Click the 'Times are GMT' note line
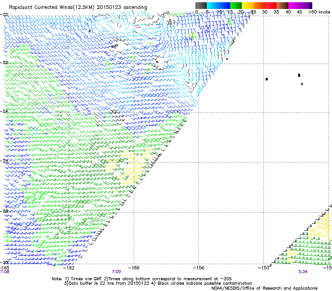The height and width of the screenshot is (291, 332). coord(142,279)
